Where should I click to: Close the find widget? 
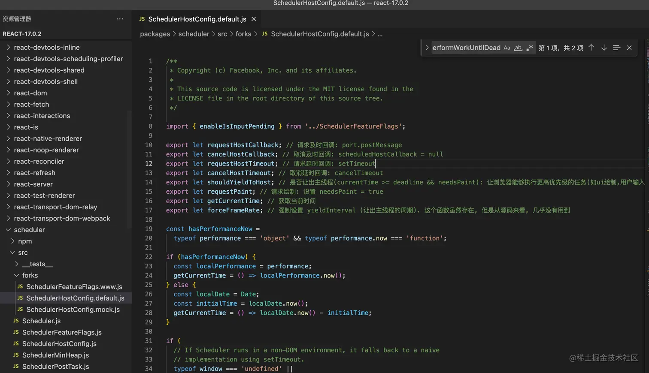pyautogui.click(x=629, y=48)
